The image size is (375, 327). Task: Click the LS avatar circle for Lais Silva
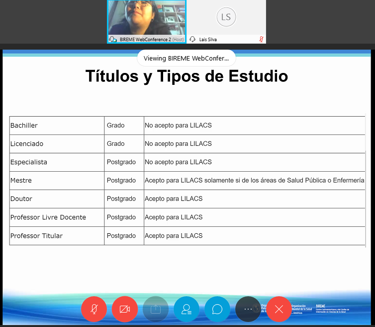pyautogui.click(x=226, y=17)
